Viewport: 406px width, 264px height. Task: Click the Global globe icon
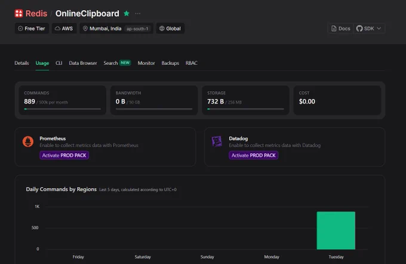(162, 29)
